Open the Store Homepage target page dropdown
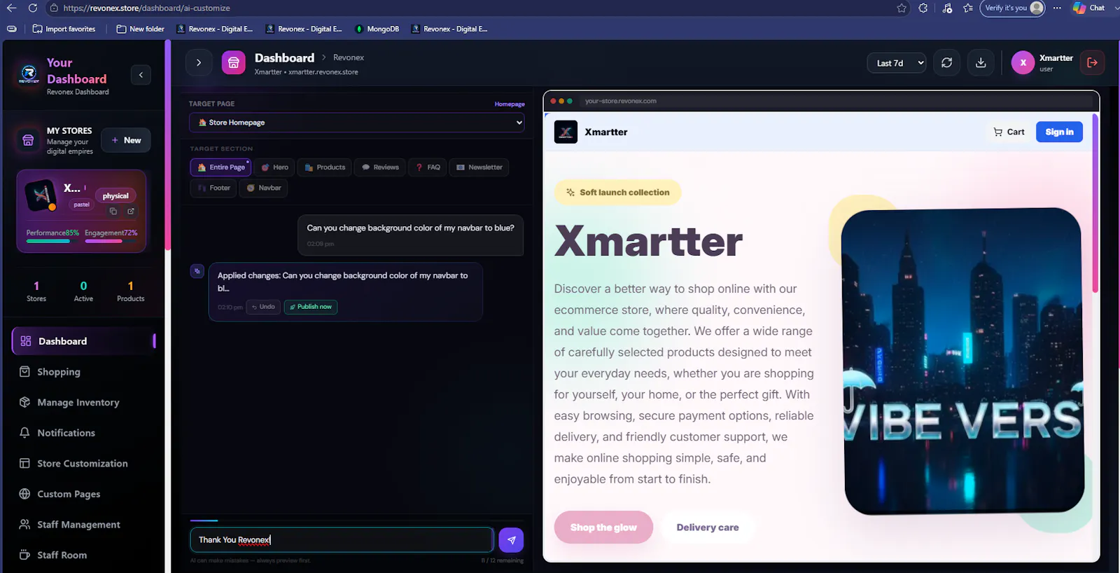The width and height of the screenshot is (1120, 573). pos(357,123)
